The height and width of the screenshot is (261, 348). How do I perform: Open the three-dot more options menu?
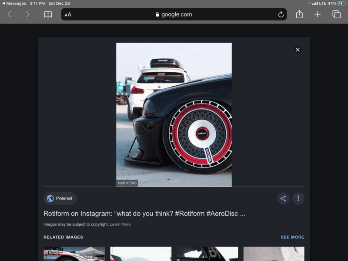tap(298, 198)
